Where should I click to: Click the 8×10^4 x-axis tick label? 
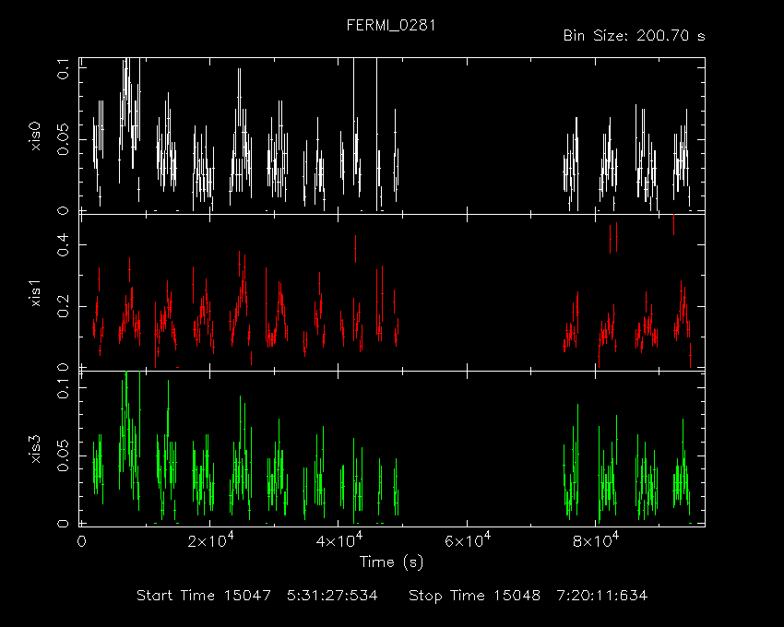(x=596, y=540)
